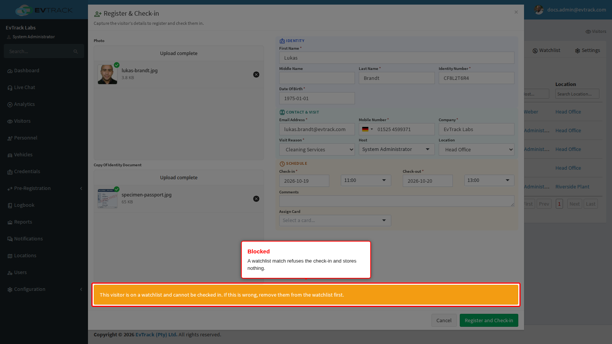Click the specimen passport thumbnail

point(107,198)
